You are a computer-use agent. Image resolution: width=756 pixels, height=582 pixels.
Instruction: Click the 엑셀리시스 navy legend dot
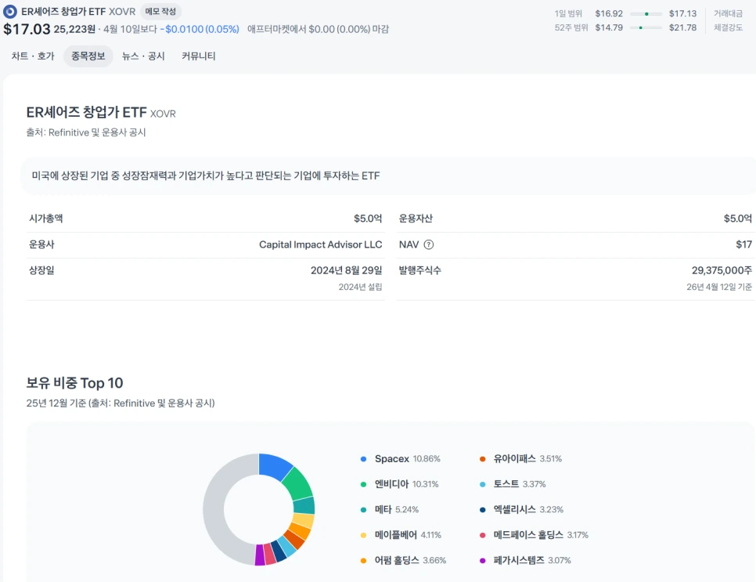click(x=483, y=510)
